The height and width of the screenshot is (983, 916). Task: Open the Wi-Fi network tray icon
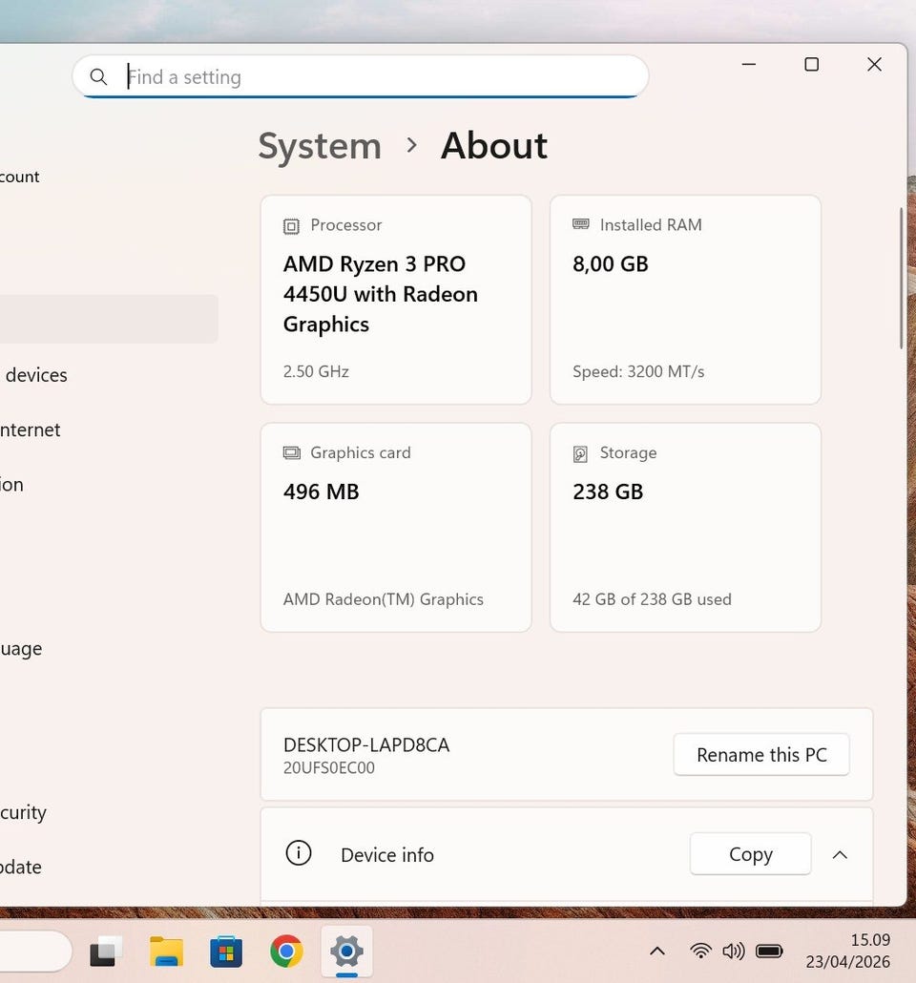[x=700, y=951]
